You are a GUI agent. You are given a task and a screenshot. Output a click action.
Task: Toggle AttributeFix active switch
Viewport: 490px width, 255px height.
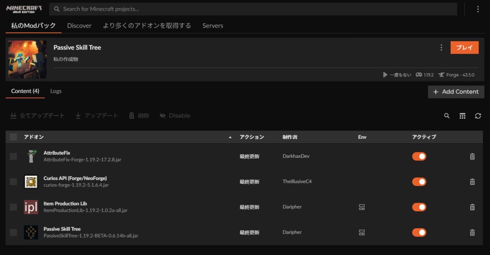pyautogui.click(x=419, y=156)
